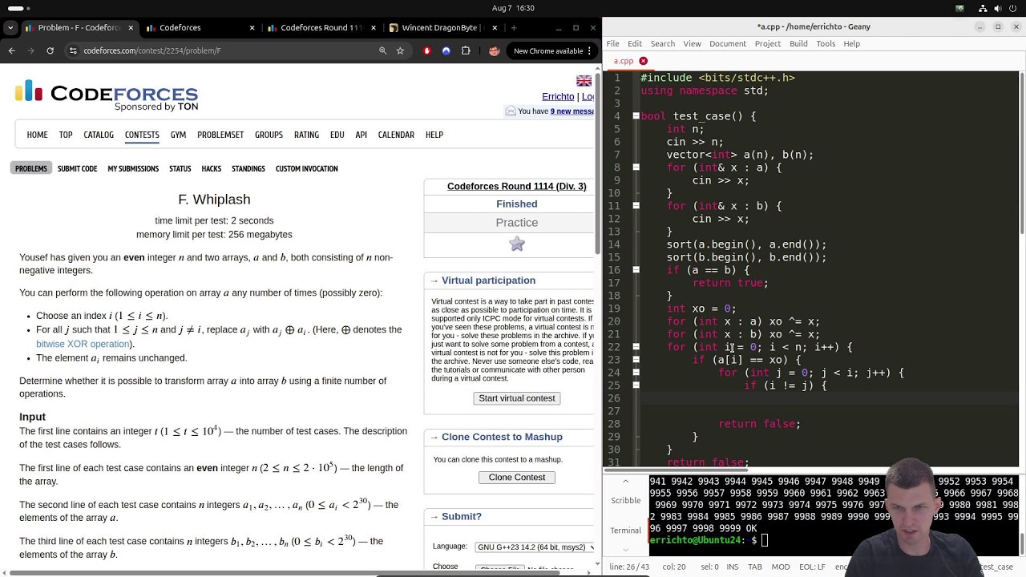The height and width of the screenshot is (577, 1026).
Task: Collapse the for-loop fold on line 22
Action: pos(636,347)
